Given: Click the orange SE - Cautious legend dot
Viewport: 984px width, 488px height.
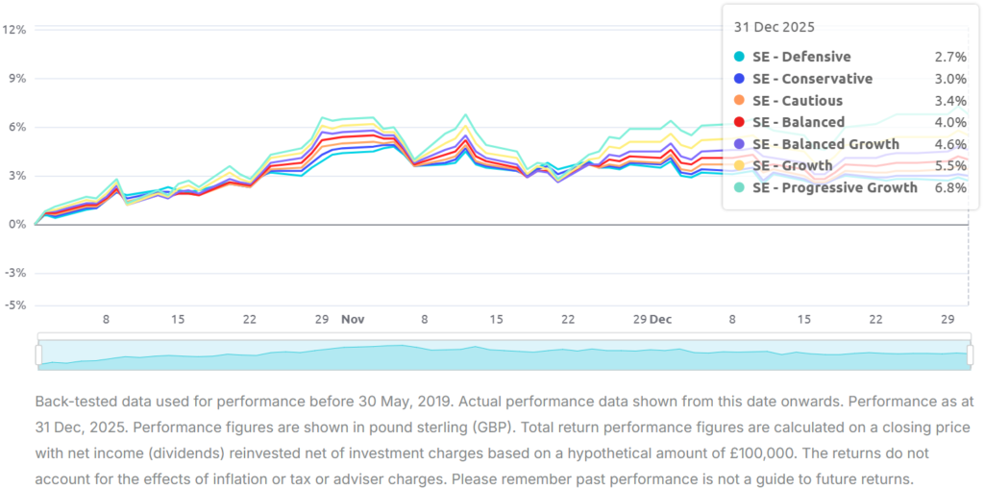Looking at the screenshot, I should pos(739,101).
